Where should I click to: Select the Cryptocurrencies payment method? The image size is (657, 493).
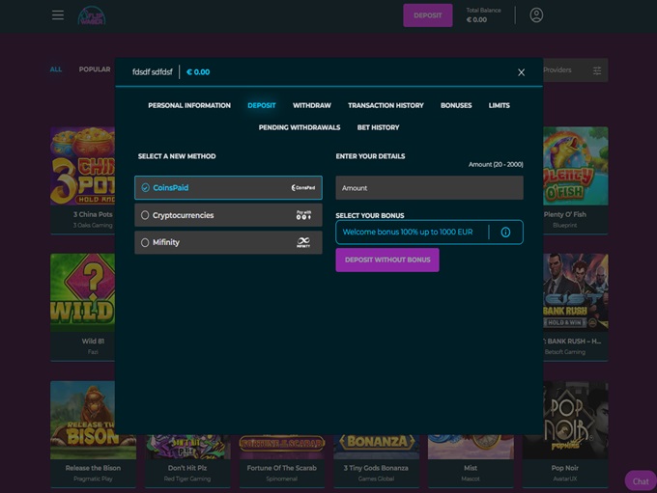(x=228, y=215)
